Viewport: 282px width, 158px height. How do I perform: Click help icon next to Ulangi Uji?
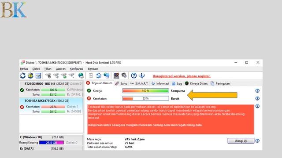(257, 140)
